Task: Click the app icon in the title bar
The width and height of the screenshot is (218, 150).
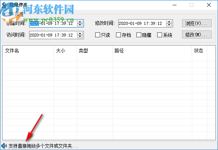Action: [x=5, y=5]
